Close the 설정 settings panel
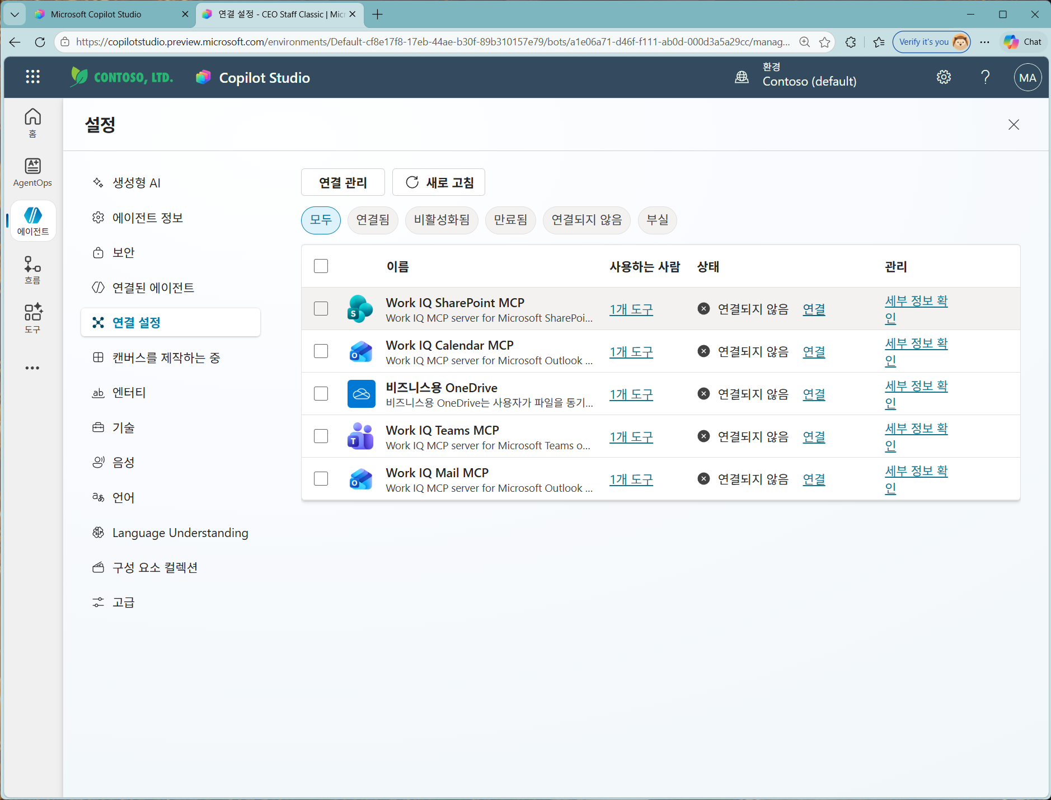Viewport: 1051px width, 800px height. [x=1014, y=124]
